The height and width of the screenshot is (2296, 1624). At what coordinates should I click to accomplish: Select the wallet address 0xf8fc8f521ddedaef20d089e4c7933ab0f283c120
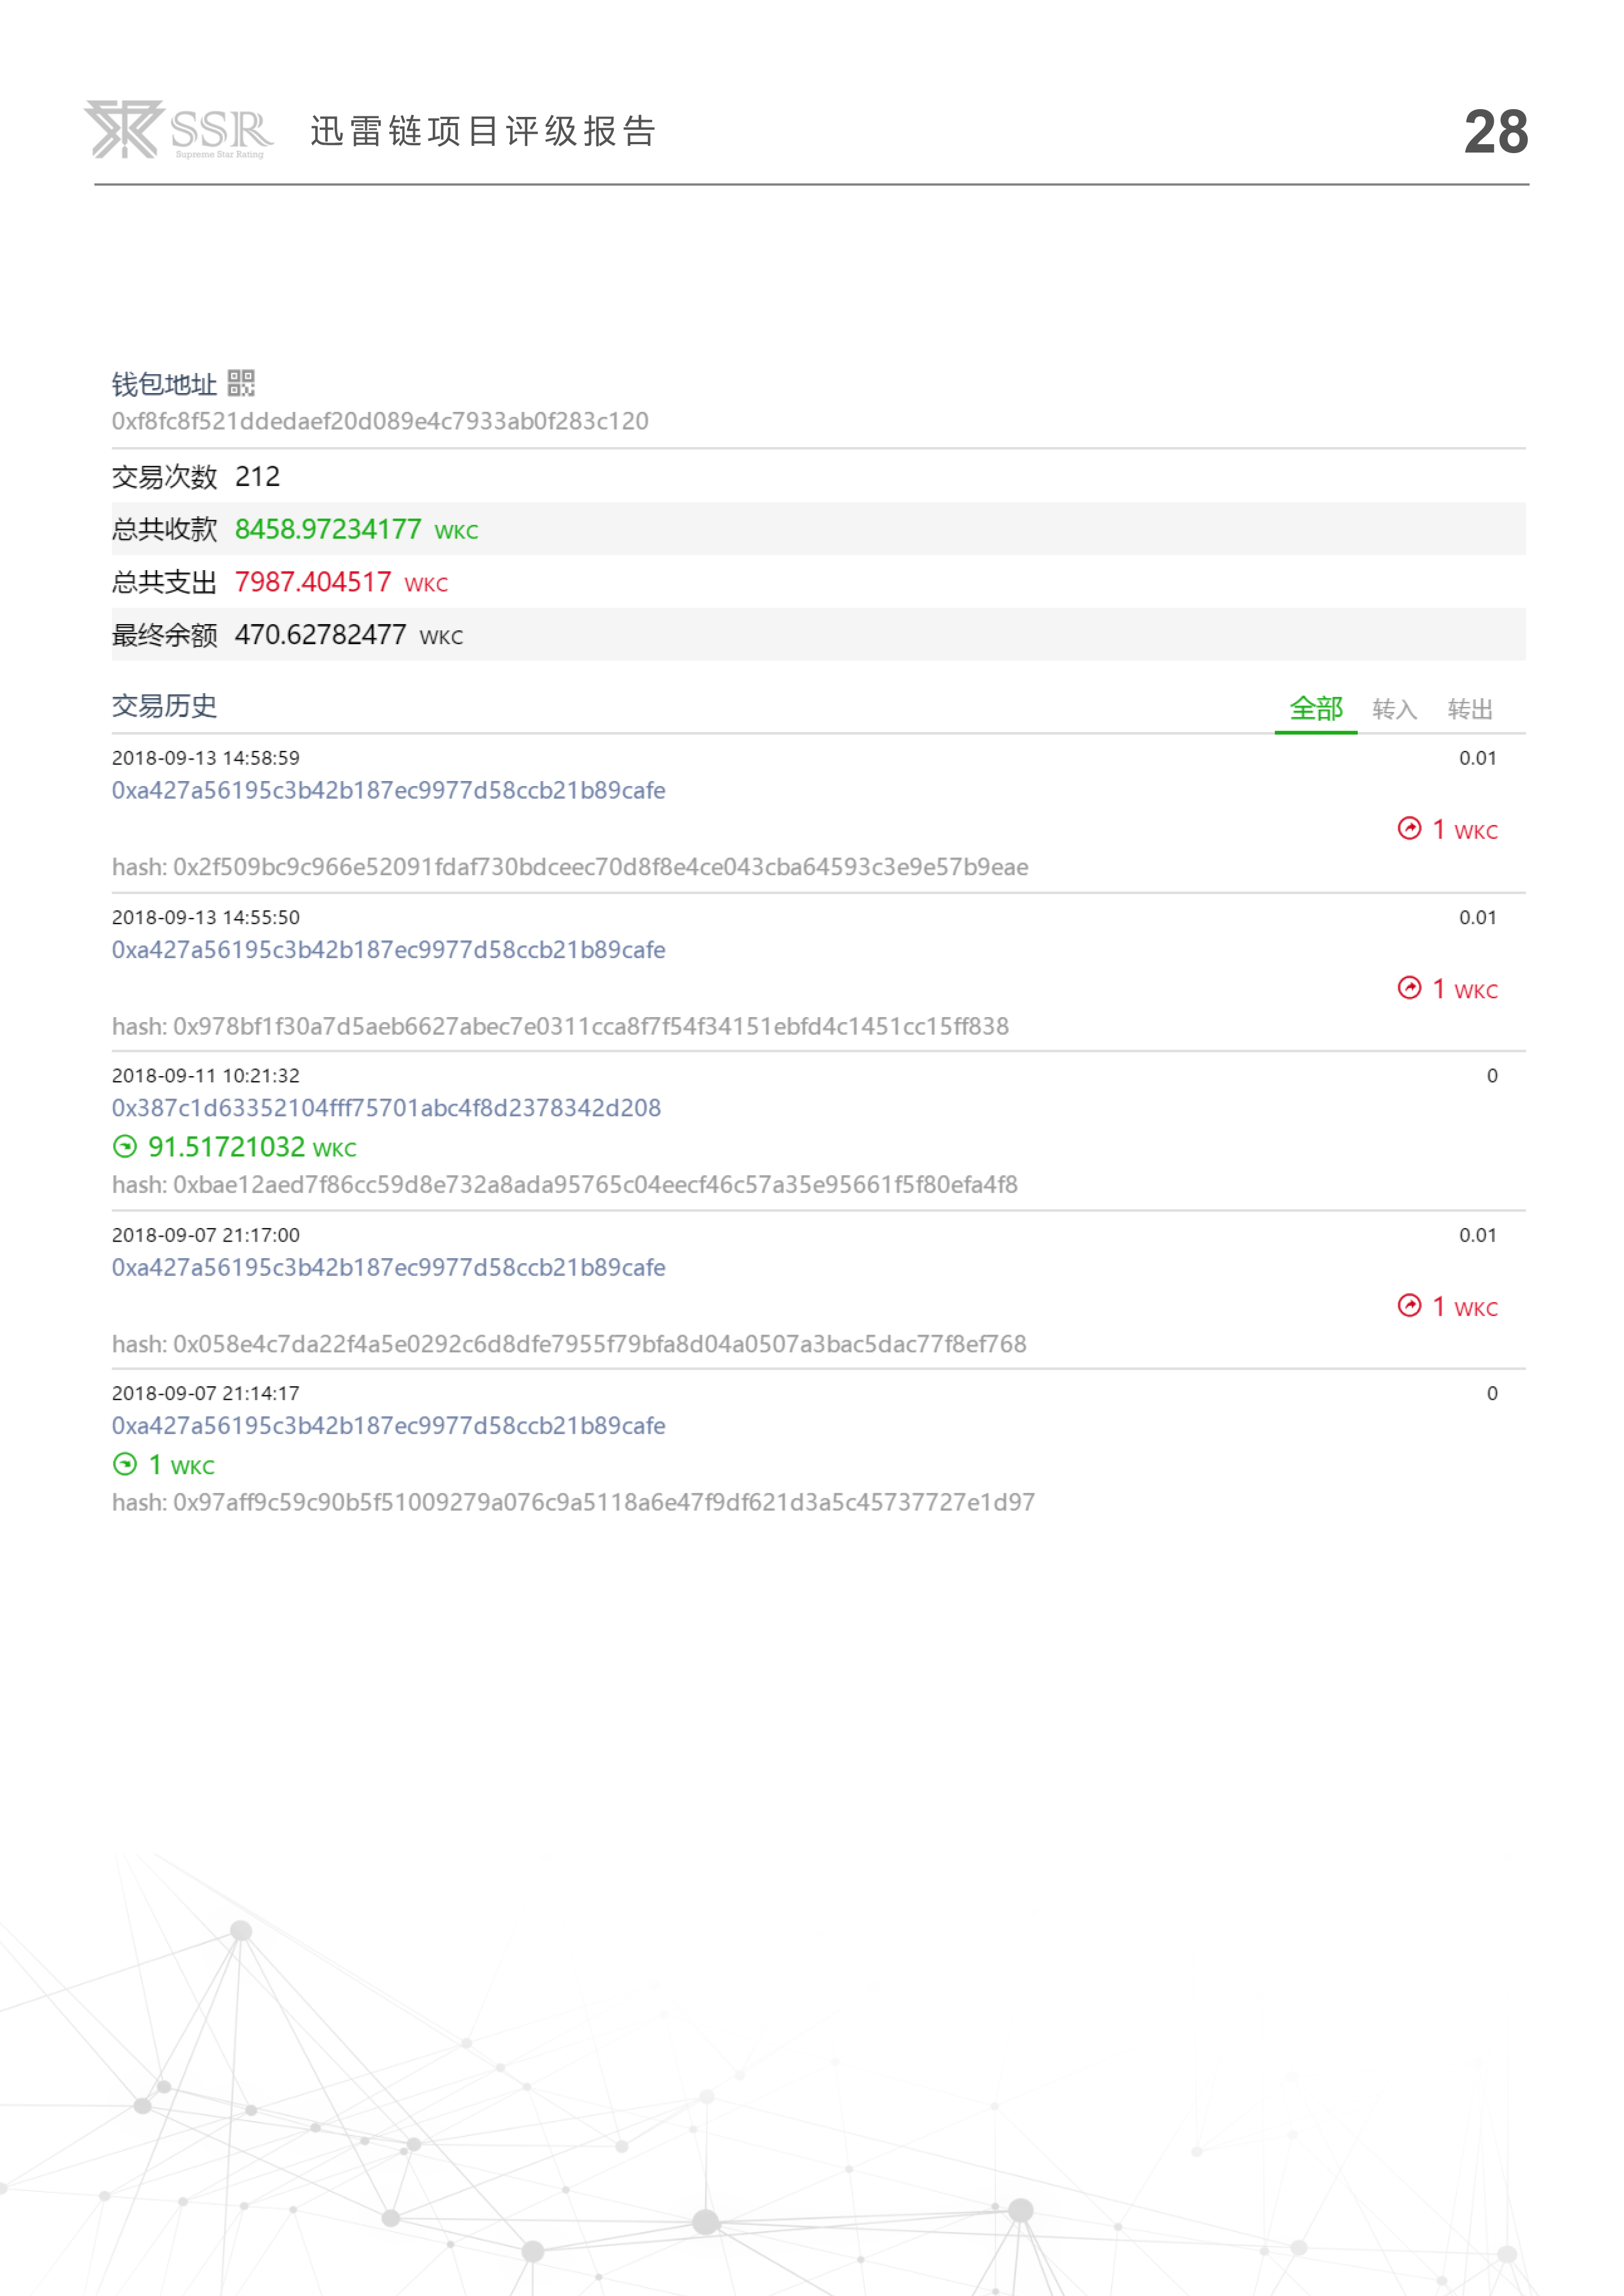[x=380, y=421]
